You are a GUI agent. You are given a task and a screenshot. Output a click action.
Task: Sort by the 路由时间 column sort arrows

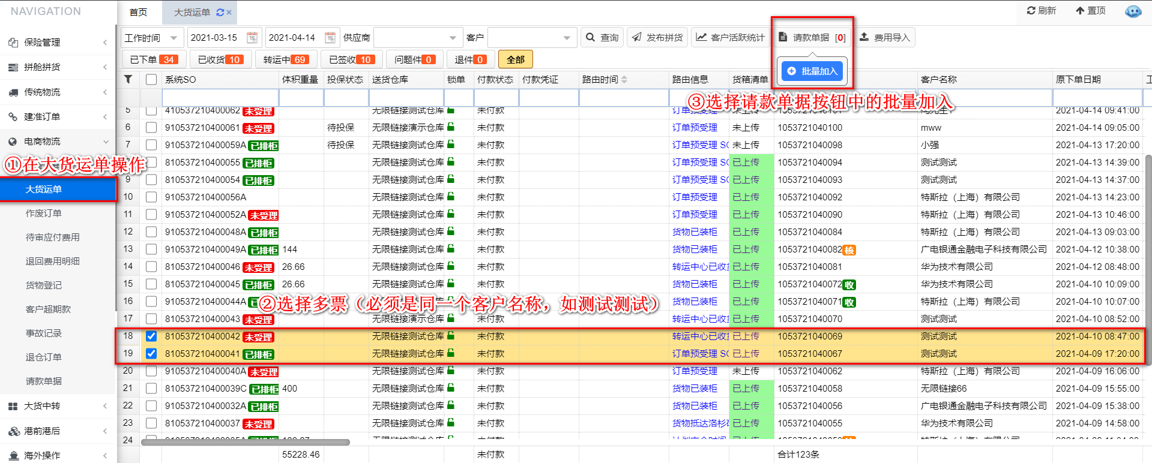tap(624, 79)
